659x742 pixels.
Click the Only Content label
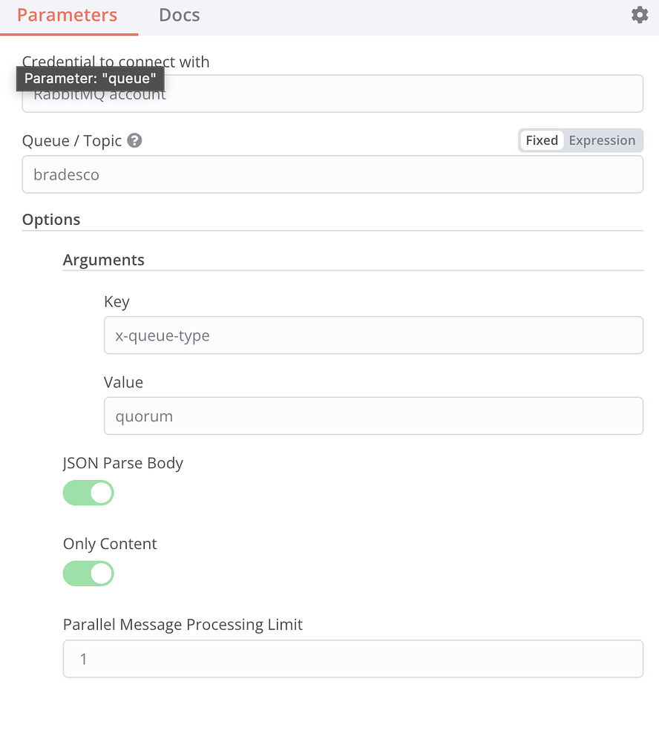[x=110, y=544]
